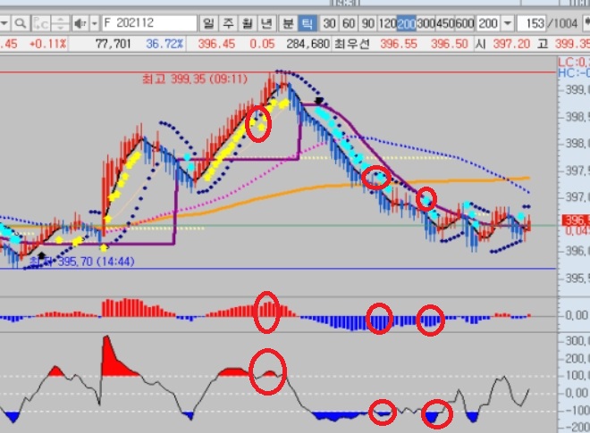Click the current price 396.45 in the quote bar
The image size is (590, 433).
tap(216, 45)
